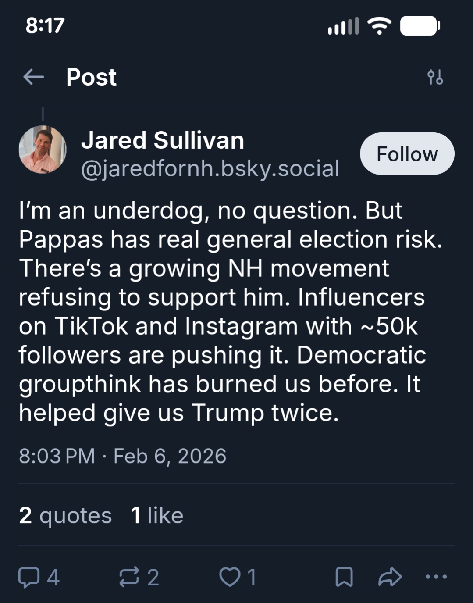The width and height of the screenshot is (473, 603).
Task: Open the @jaredfornh.bsky.social handle
Action: pyautogui.click(x=210, y=169)
